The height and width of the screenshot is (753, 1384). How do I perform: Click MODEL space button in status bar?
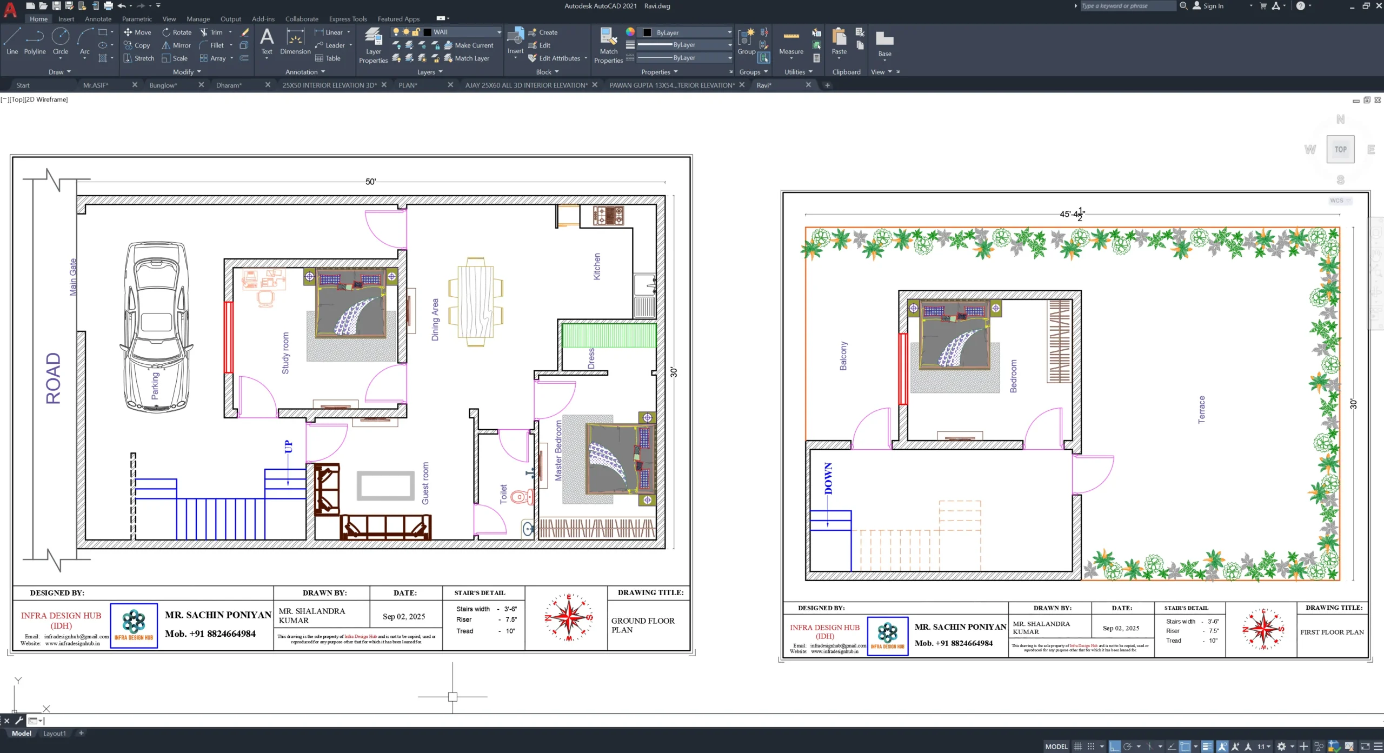(x=1056, y=747)
